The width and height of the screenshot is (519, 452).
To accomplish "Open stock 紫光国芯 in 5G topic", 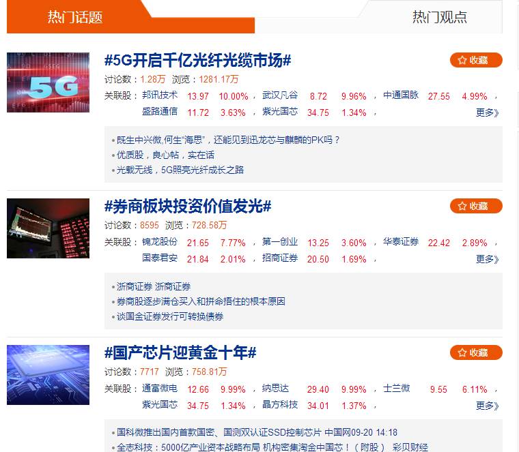I will click(280, 112).
